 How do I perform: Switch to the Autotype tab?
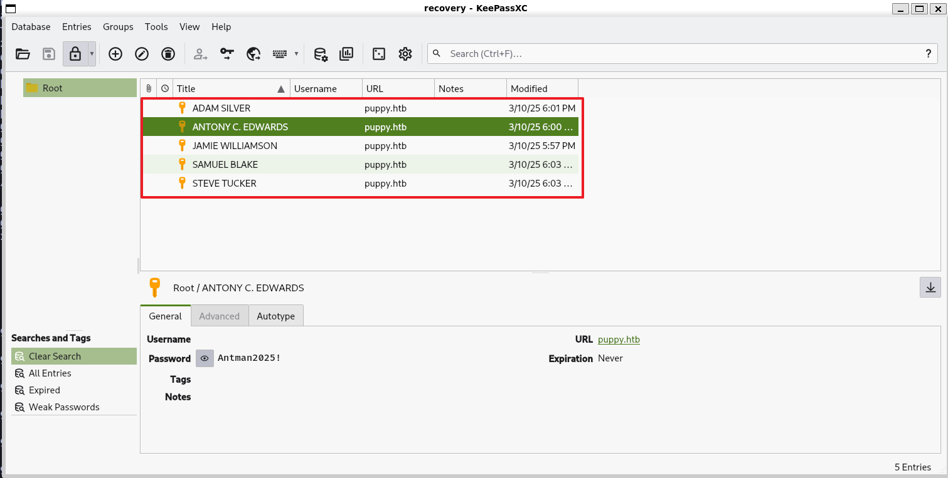pyautogui.click(x=275, y=316)
